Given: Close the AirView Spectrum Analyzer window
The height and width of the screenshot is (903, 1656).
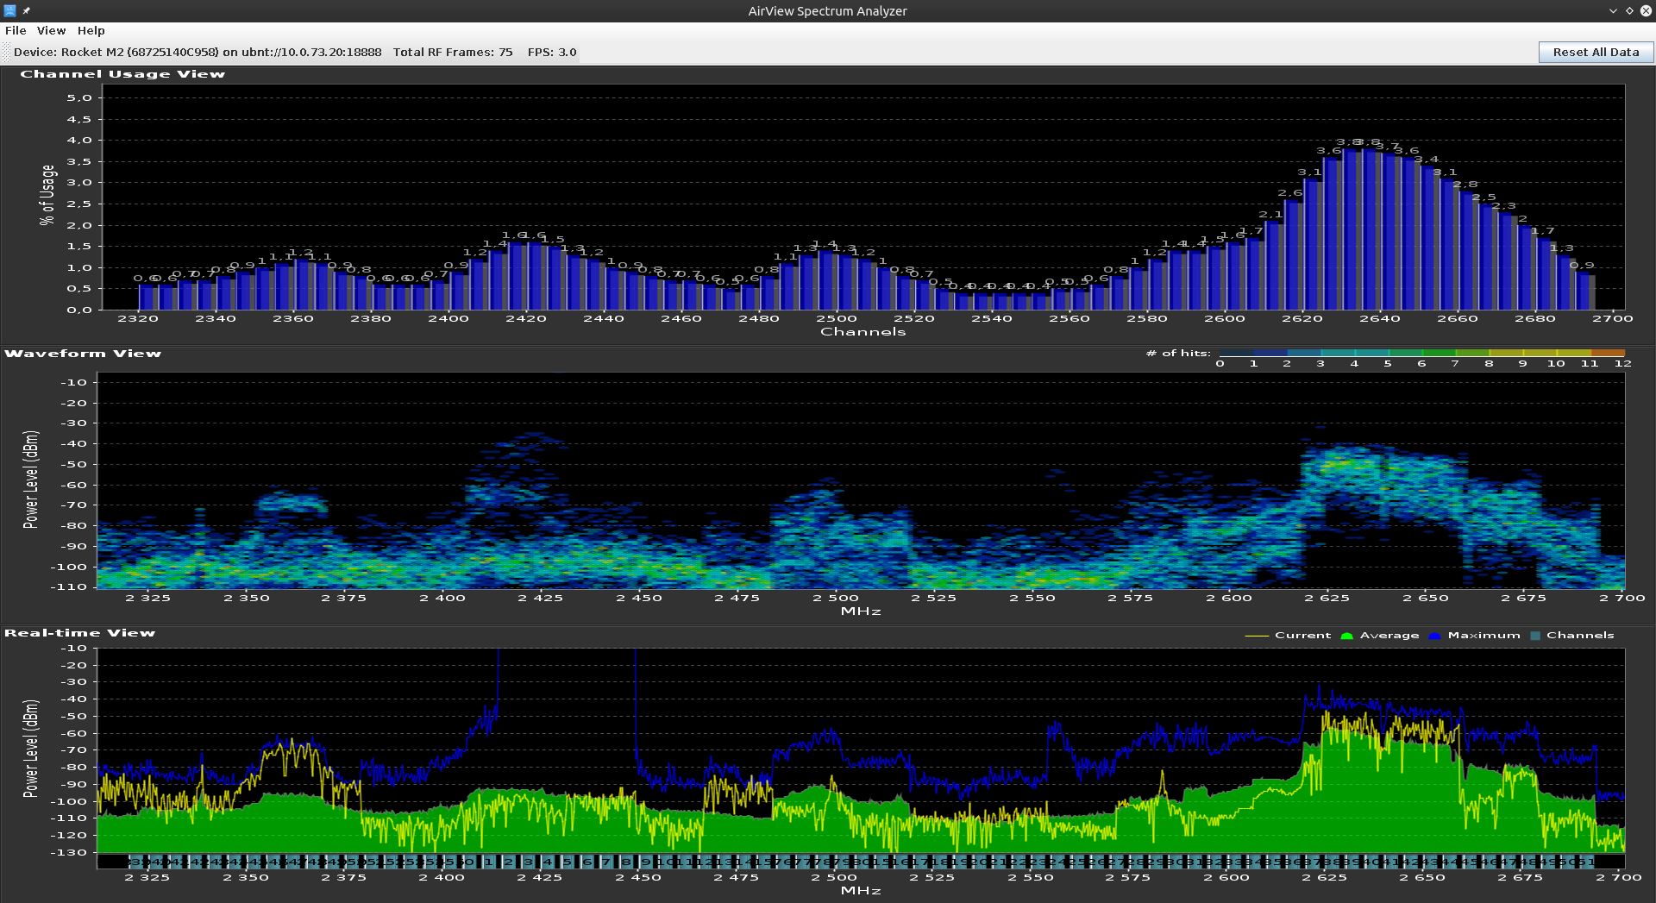Looking at the screenshot, I should pyautogui.click(x=1646, y=10).
